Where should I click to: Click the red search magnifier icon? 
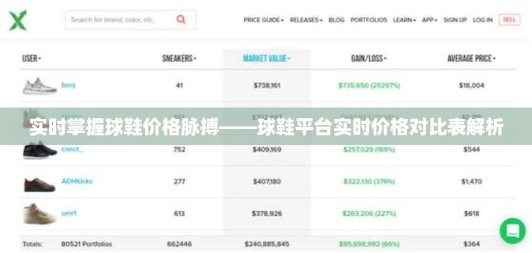coord(181,20)
